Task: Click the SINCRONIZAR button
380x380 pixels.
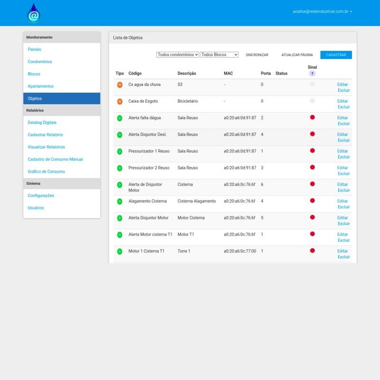Action: click(257, 55)
